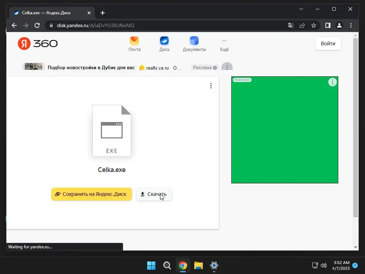Image resolution: width=365 pixels, height=274 pixels.
Task: Click the Dubai ad thumbnail image
Action: tap(34, 66)
